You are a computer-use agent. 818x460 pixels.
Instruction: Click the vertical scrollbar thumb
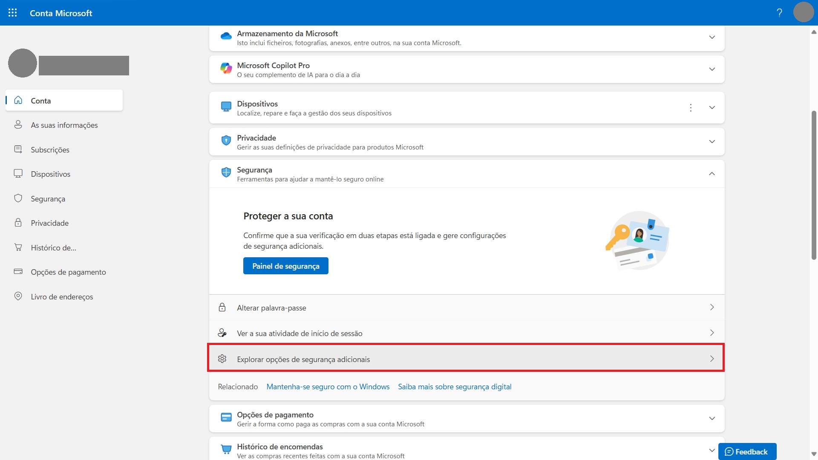tap(814, 185)
